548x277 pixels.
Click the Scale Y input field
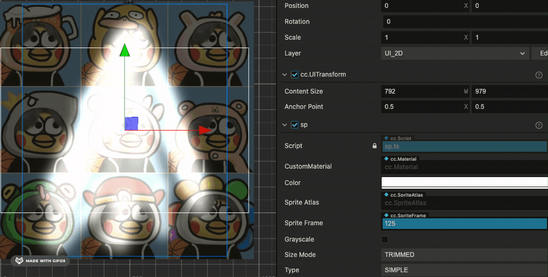coord(510,38)
